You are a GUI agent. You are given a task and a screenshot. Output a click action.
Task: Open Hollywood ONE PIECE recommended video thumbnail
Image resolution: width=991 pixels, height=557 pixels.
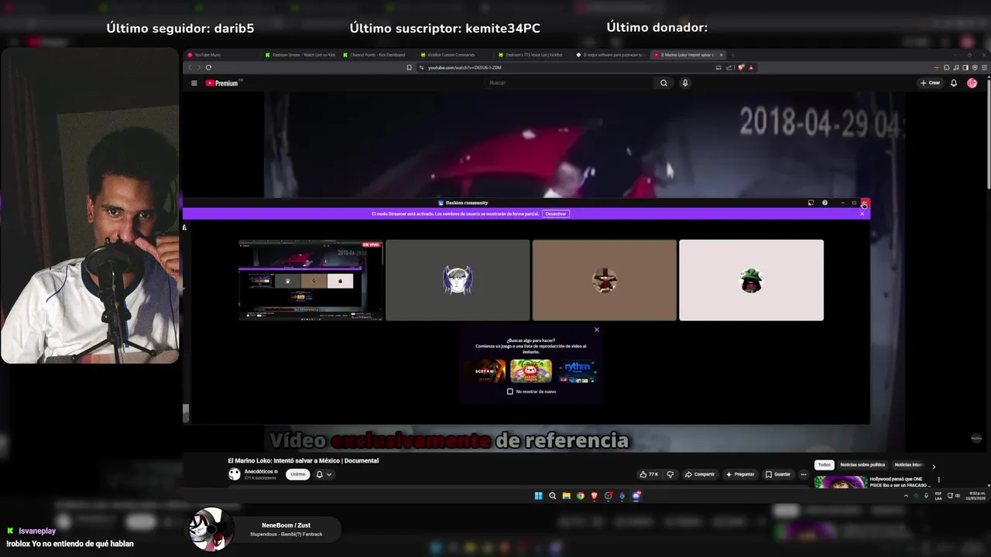839,482
